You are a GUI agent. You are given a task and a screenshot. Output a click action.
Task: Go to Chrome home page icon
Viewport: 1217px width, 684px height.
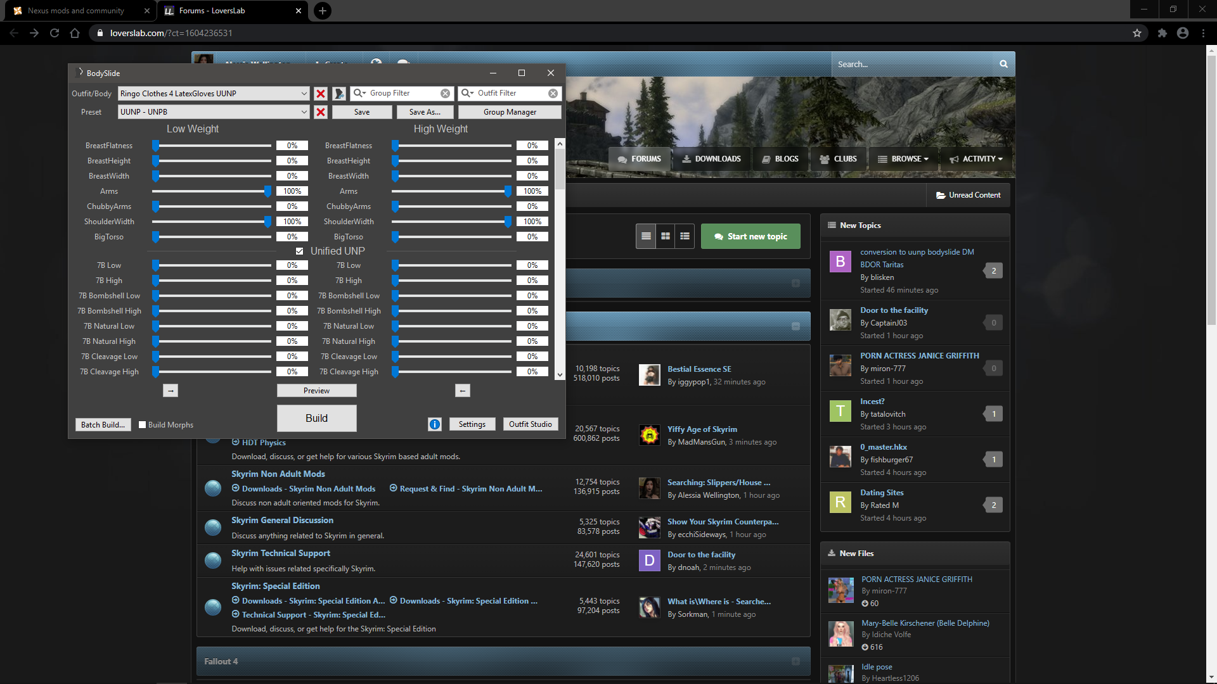(x=75, y=33)
